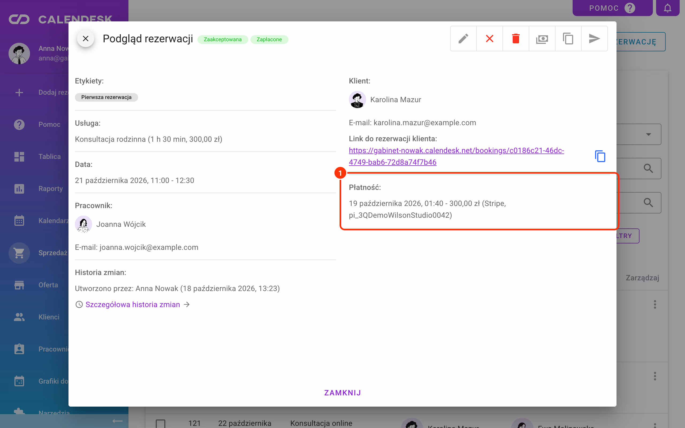Tick the checkbox in booking row 121

pos(161,423)
